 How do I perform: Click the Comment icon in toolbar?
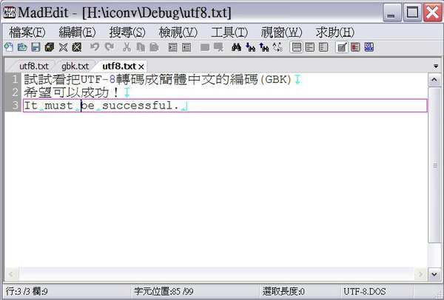tap(205, 47)
